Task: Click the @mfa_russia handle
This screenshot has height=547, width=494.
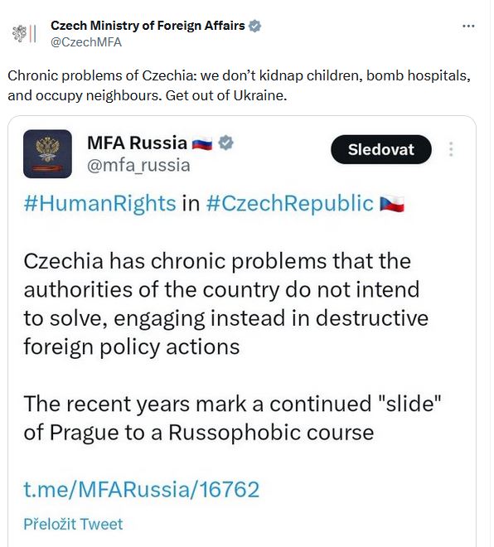Action: point(138,166)
